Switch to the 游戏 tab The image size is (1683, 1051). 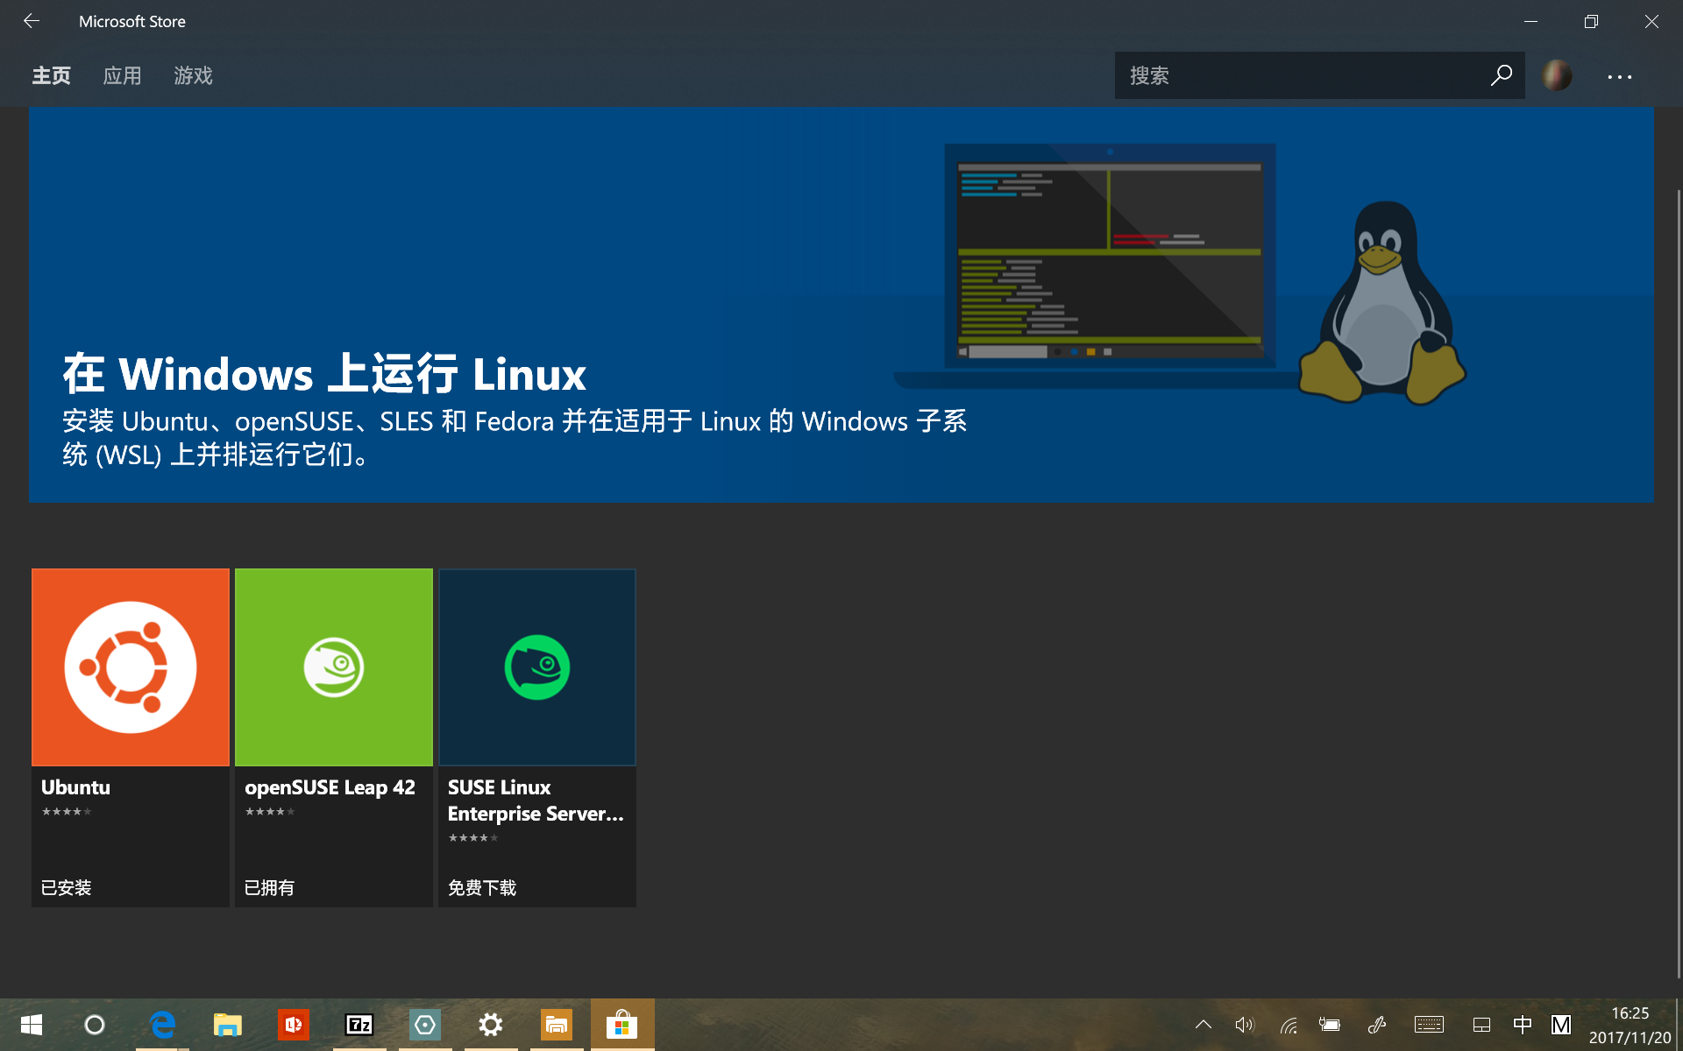[x=193, y=76]
